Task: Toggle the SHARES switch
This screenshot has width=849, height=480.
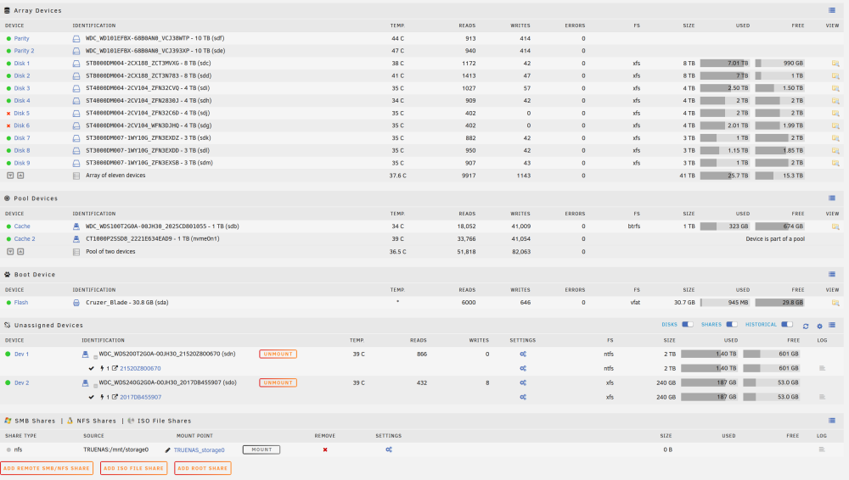Action: click(x=732, y=325)
